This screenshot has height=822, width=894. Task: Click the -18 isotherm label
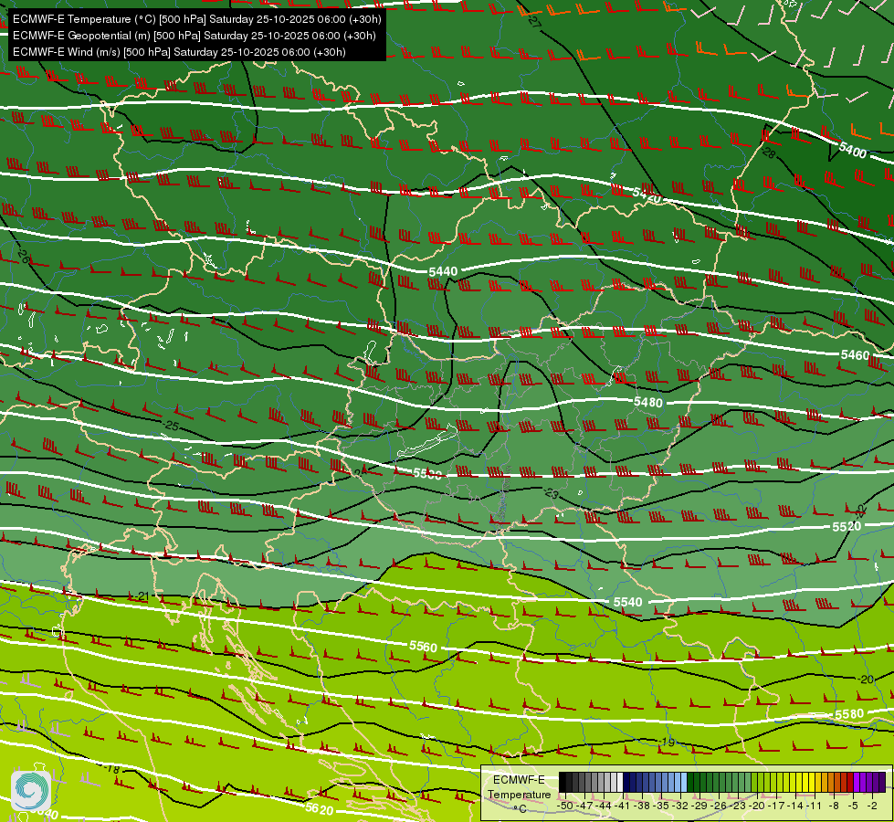click(x=111, y=769)
